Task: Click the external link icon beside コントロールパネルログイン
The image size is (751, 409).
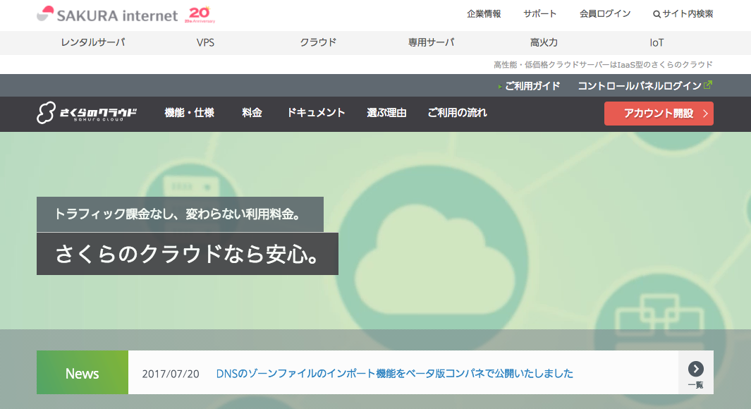Action: pyautogui.click(x=708, y=85)
